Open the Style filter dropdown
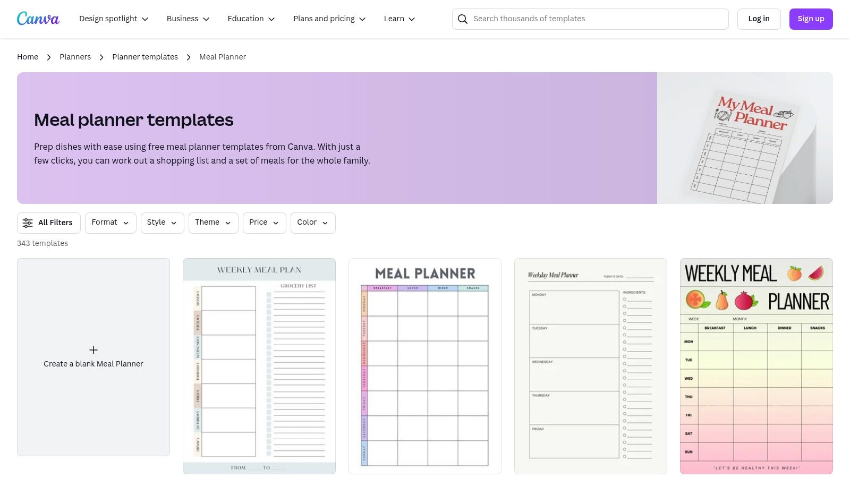Screen dimensions: 850x478 tap(161, 223)
